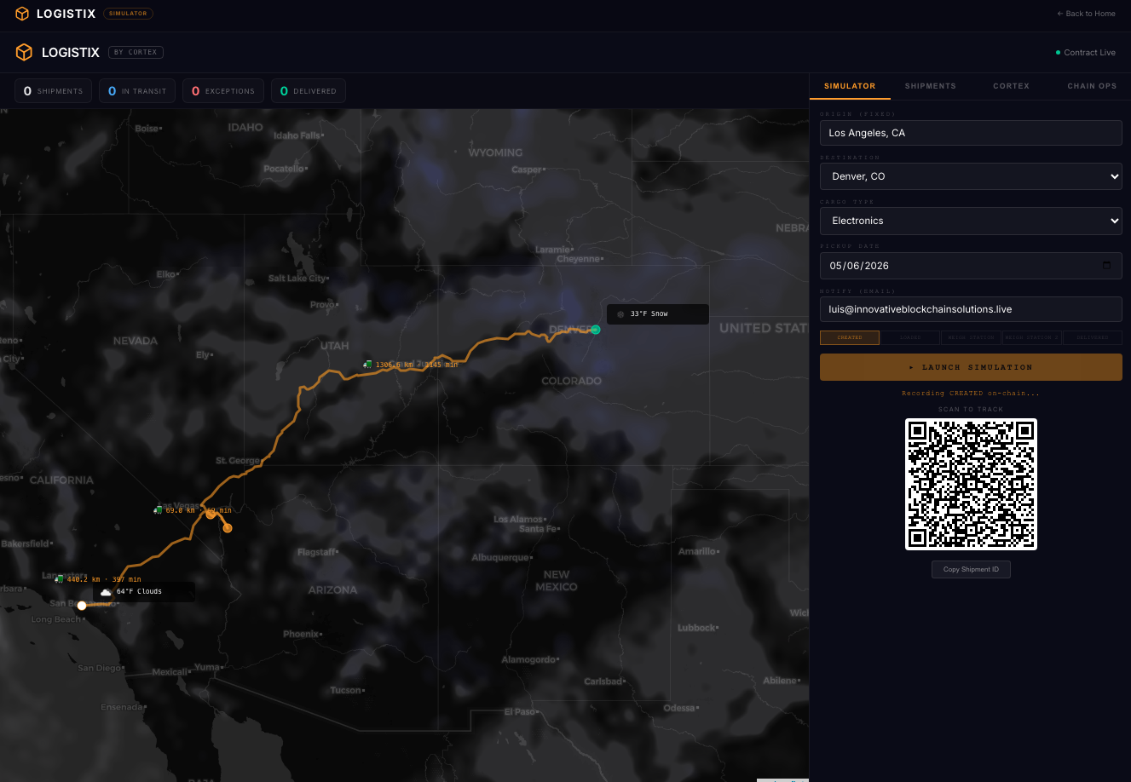Click the CREATED progress step
The image size is (1131, 782).
[850, 337]
